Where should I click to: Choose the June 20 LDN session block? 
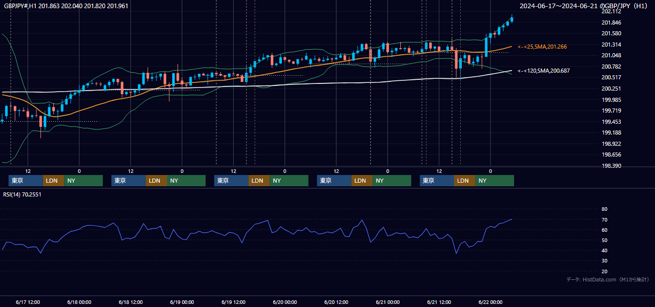(362, 181)
